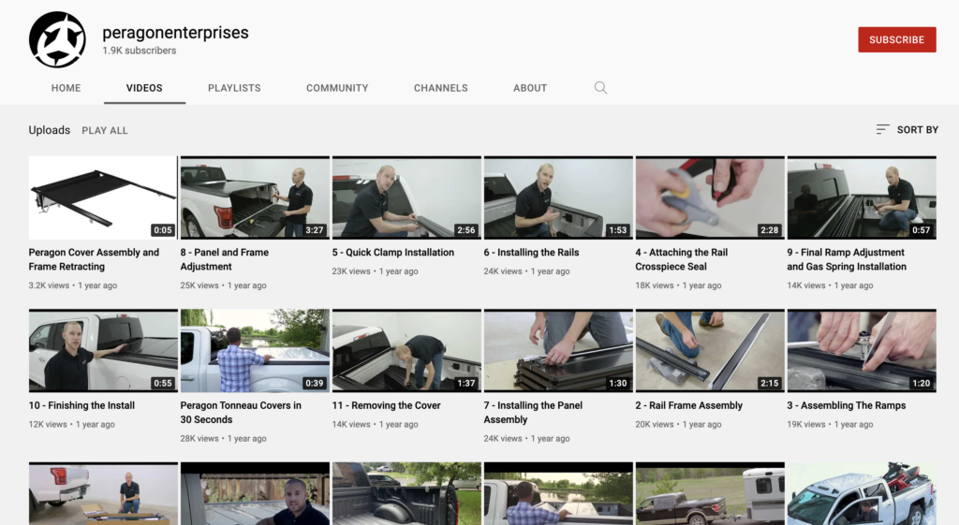959x525 pixels.
Task: Click the 0:57 duration badge
Action: click(922, 230)
